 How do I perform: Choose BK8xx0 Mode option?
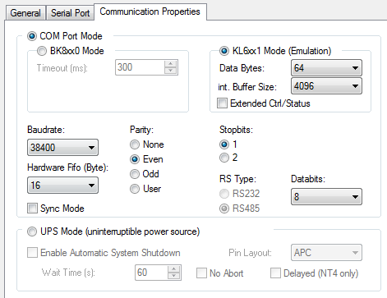(x=42, y=51)
